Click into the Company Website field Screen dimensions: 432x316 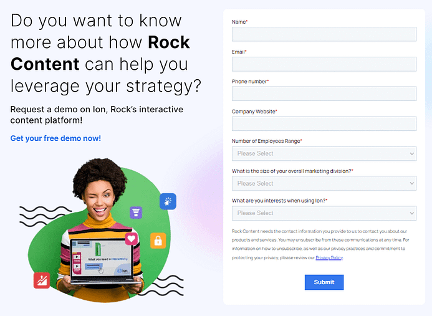[x=324, y=123]
